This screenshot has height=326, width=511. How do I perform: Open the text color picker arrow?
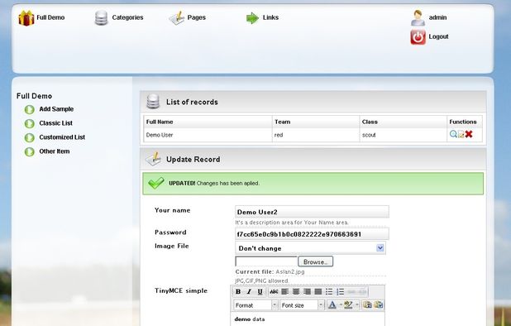[x=341, y=305]
